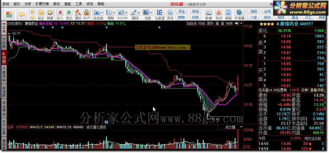Viewport: 329px width, 153px height.
Task: Toggle 窗 multi-window mode
Action: 223,24
